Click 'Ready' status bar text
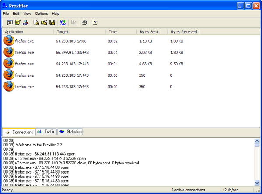The height and width of the screenshot is (194, 262). click(x=7, y=190)
